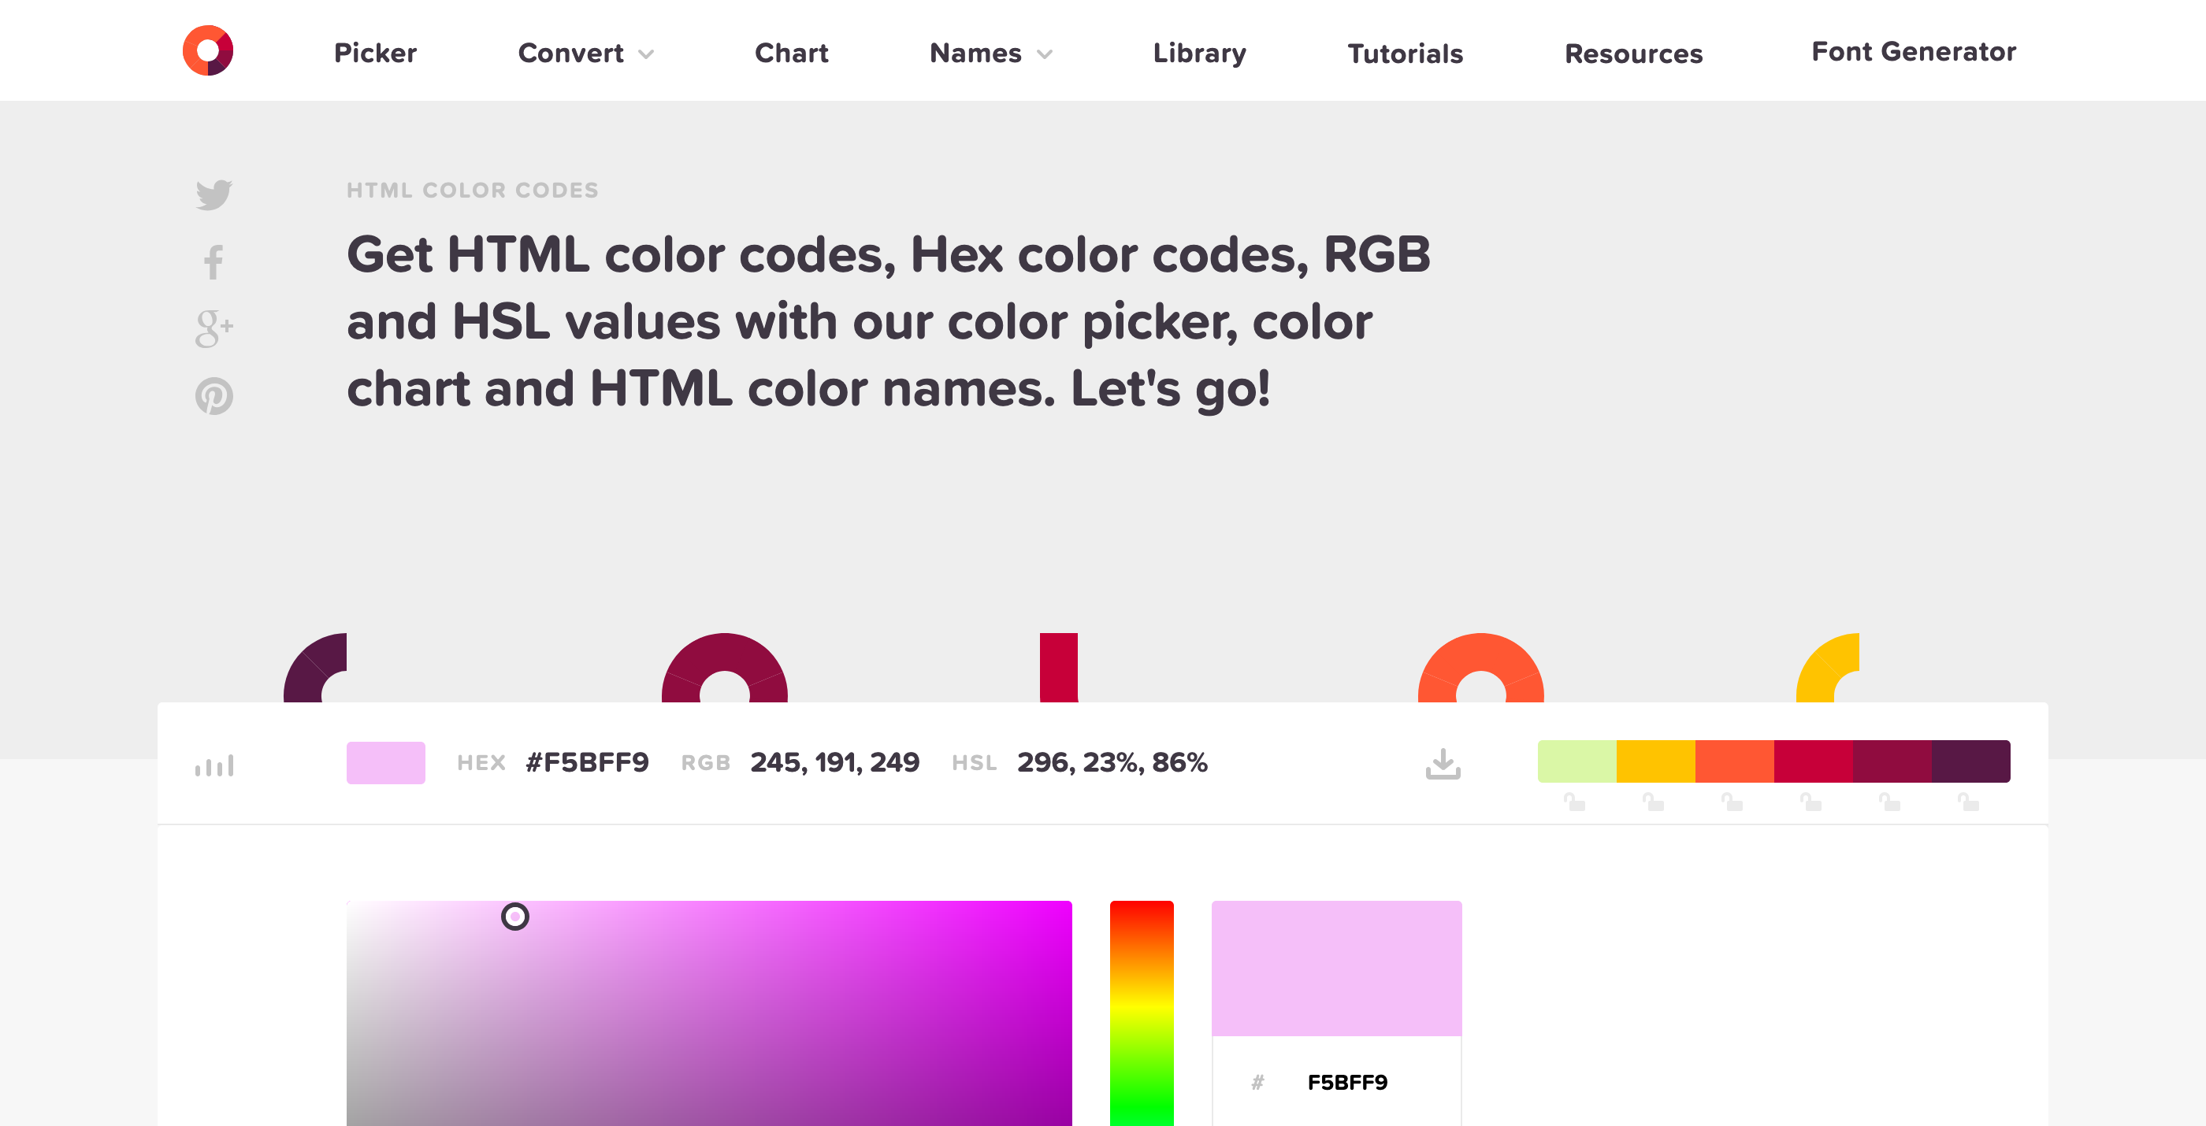Toggle lock under the light green swatch
The height and width of the screenshot is (1126, 2206).
[x=1575, y=802]
